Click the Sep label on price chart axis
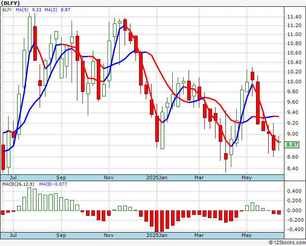 61,178
